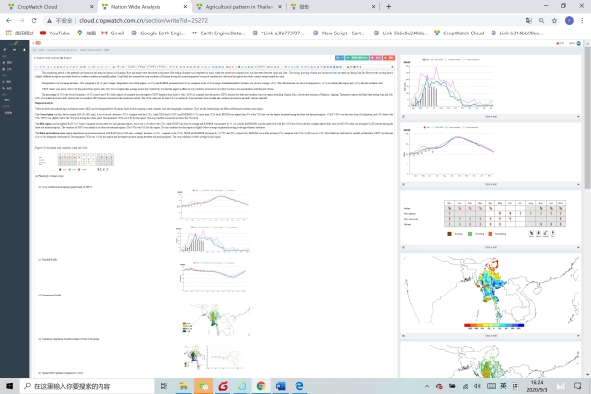
Task: Switch to Agricultural pattern in Thailand tab
Action: pyautogui.click(x=225, y=6)
